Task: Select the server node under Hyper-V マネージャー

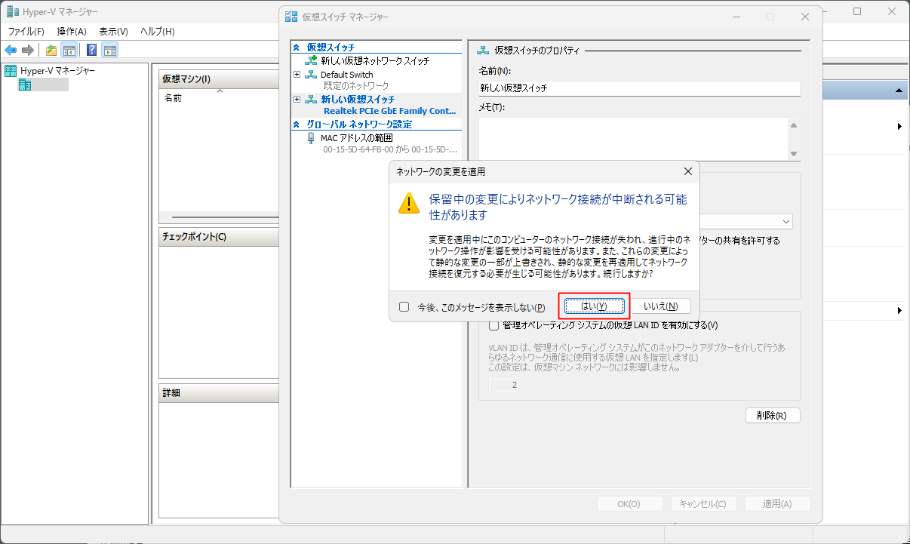Action: pos(44,85)
